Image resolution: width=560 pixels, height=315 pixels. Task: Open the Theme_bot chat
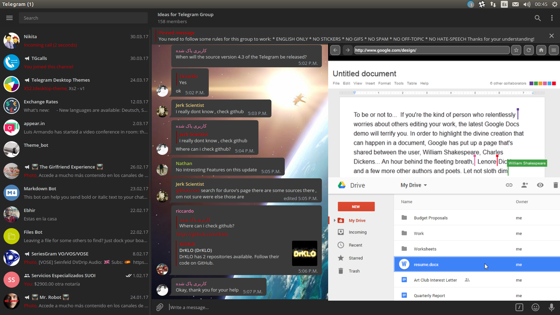point(75,149)
